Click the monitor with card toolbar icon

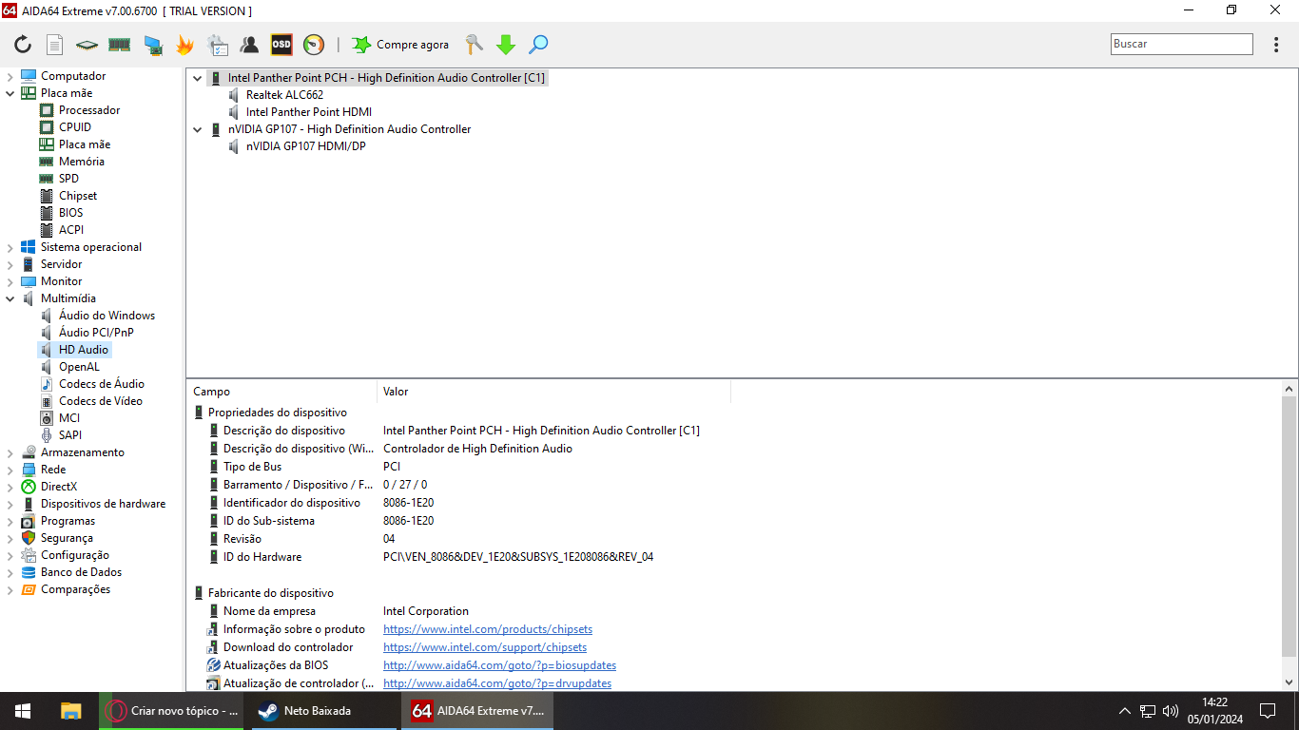point(152,45)
